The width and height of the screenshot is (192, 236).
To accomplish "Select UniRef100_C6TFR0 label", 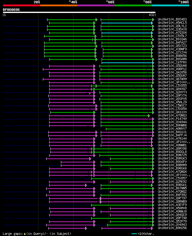I will [172, 63].
